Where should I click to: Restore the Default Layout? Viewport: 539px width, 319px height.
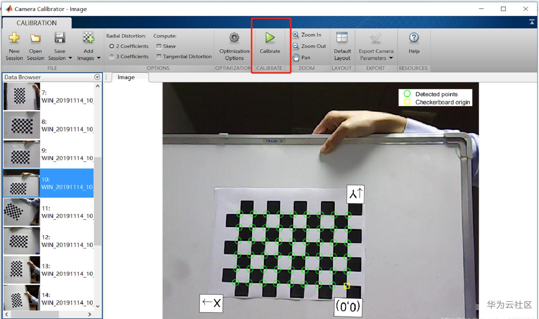(342, 46)
